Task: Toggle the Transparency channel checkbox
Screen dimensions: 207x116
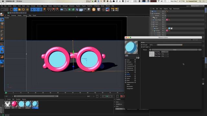Action: [x=135, y=66]
